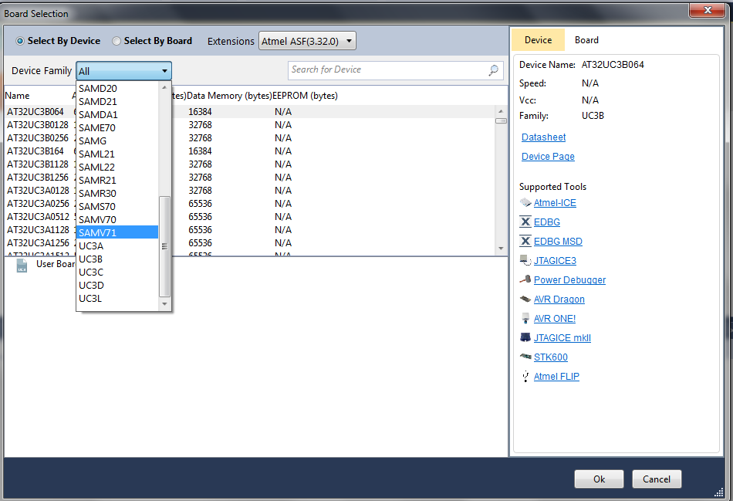Switch to the Device tab
Screen dimensions: 733x501
[x=538, y=40]
